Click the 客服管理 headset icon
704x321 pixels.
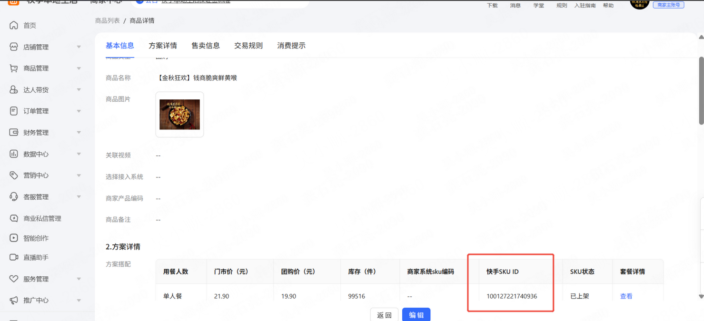14,197
